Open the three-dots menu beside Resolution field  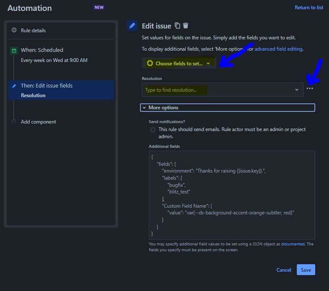310,88
